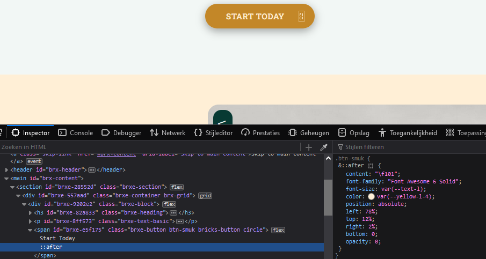Click the font-family "Font Awesome 6 Solid" value
The width and height of the screenshot is (486, 259).
click(423, 181)
